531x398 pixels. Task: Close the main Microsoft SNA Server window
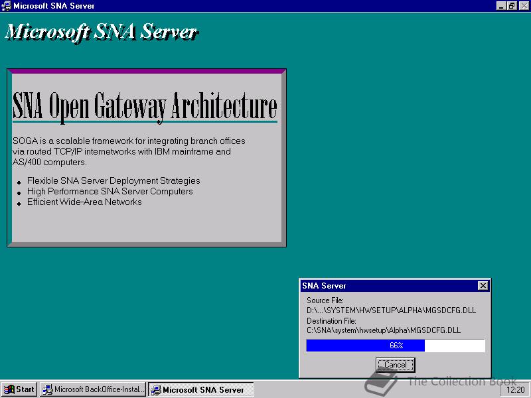(524, 6)
